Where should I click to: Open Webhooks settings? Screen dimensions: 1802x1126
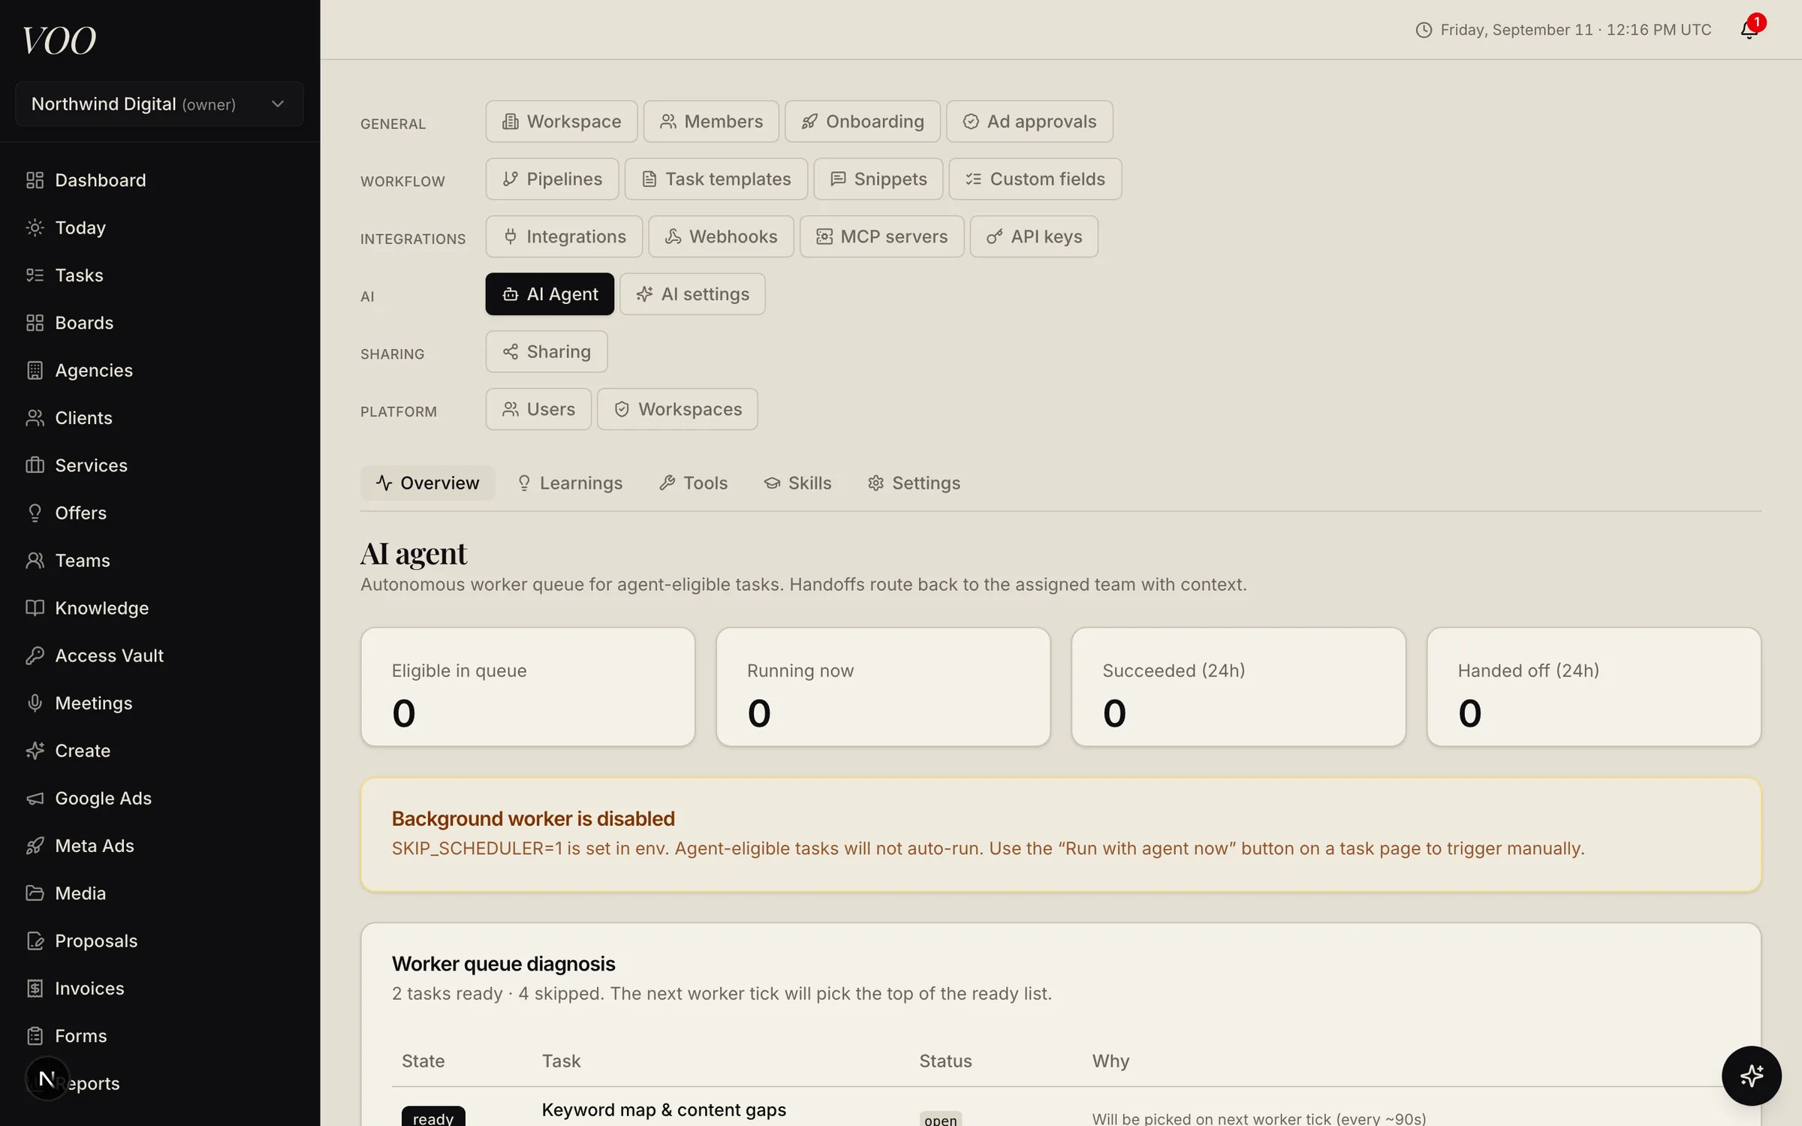721,236
